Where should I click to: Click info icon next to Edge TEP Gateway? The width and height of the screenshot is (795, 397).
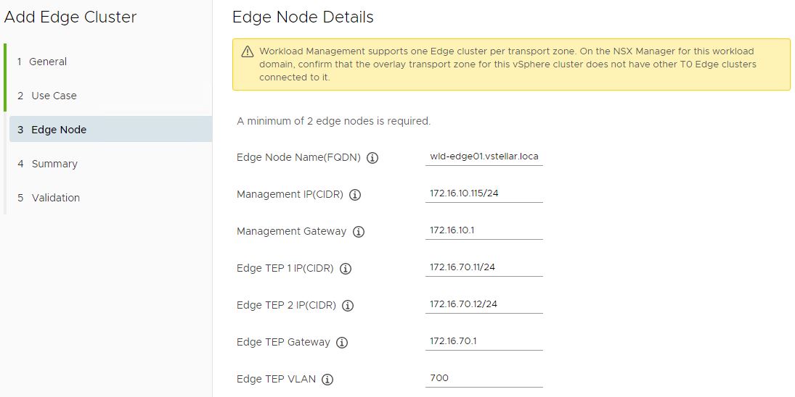coord(342,343)
